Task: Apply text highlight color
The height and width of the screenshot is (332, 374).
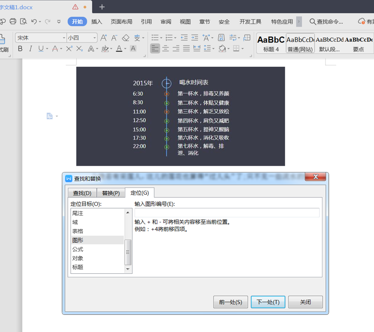Action: click(104, 49)
